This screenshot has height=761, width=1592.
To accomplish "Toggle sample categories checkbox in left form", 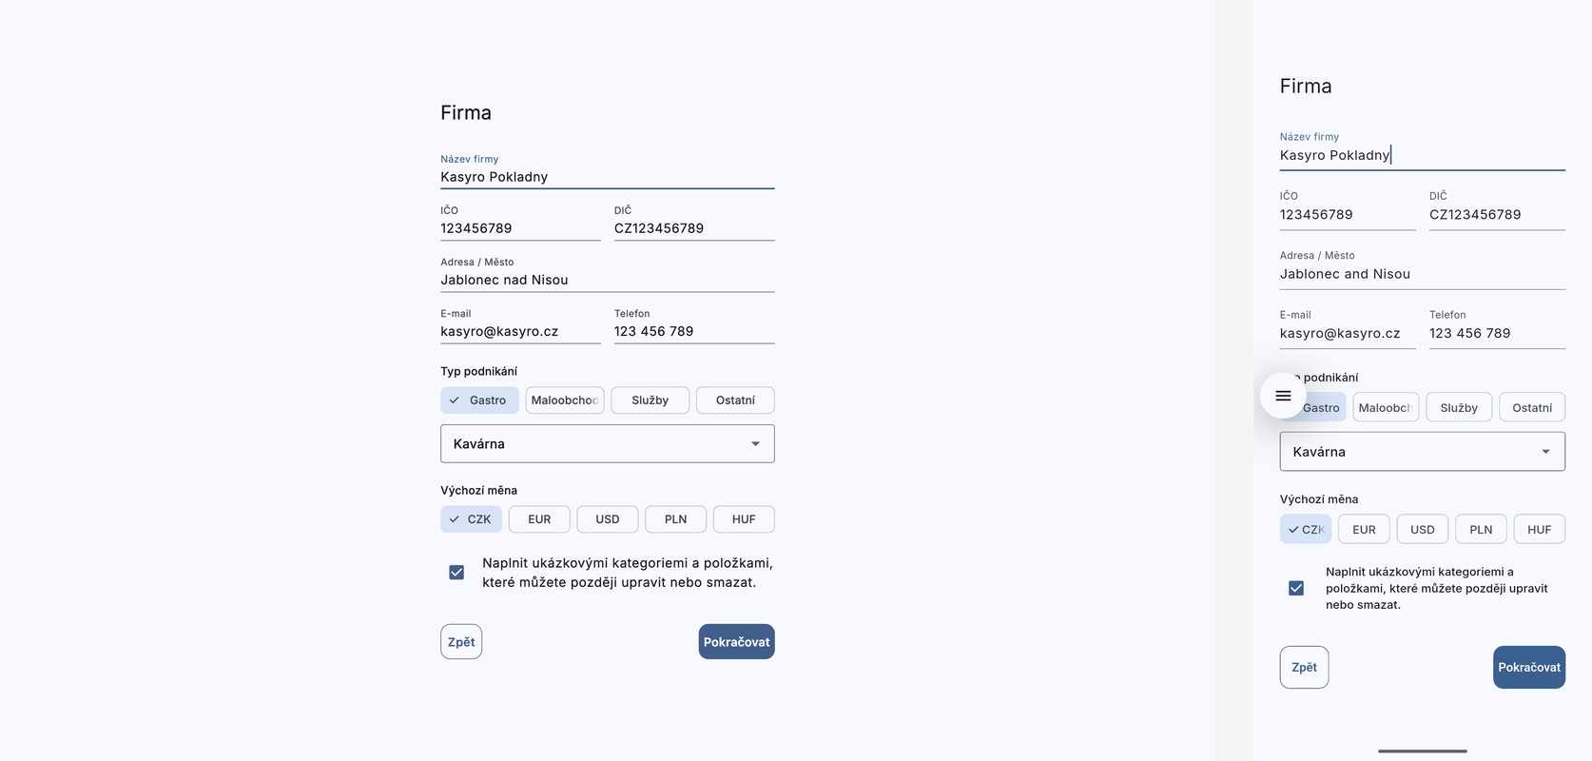I will (456, 573).
